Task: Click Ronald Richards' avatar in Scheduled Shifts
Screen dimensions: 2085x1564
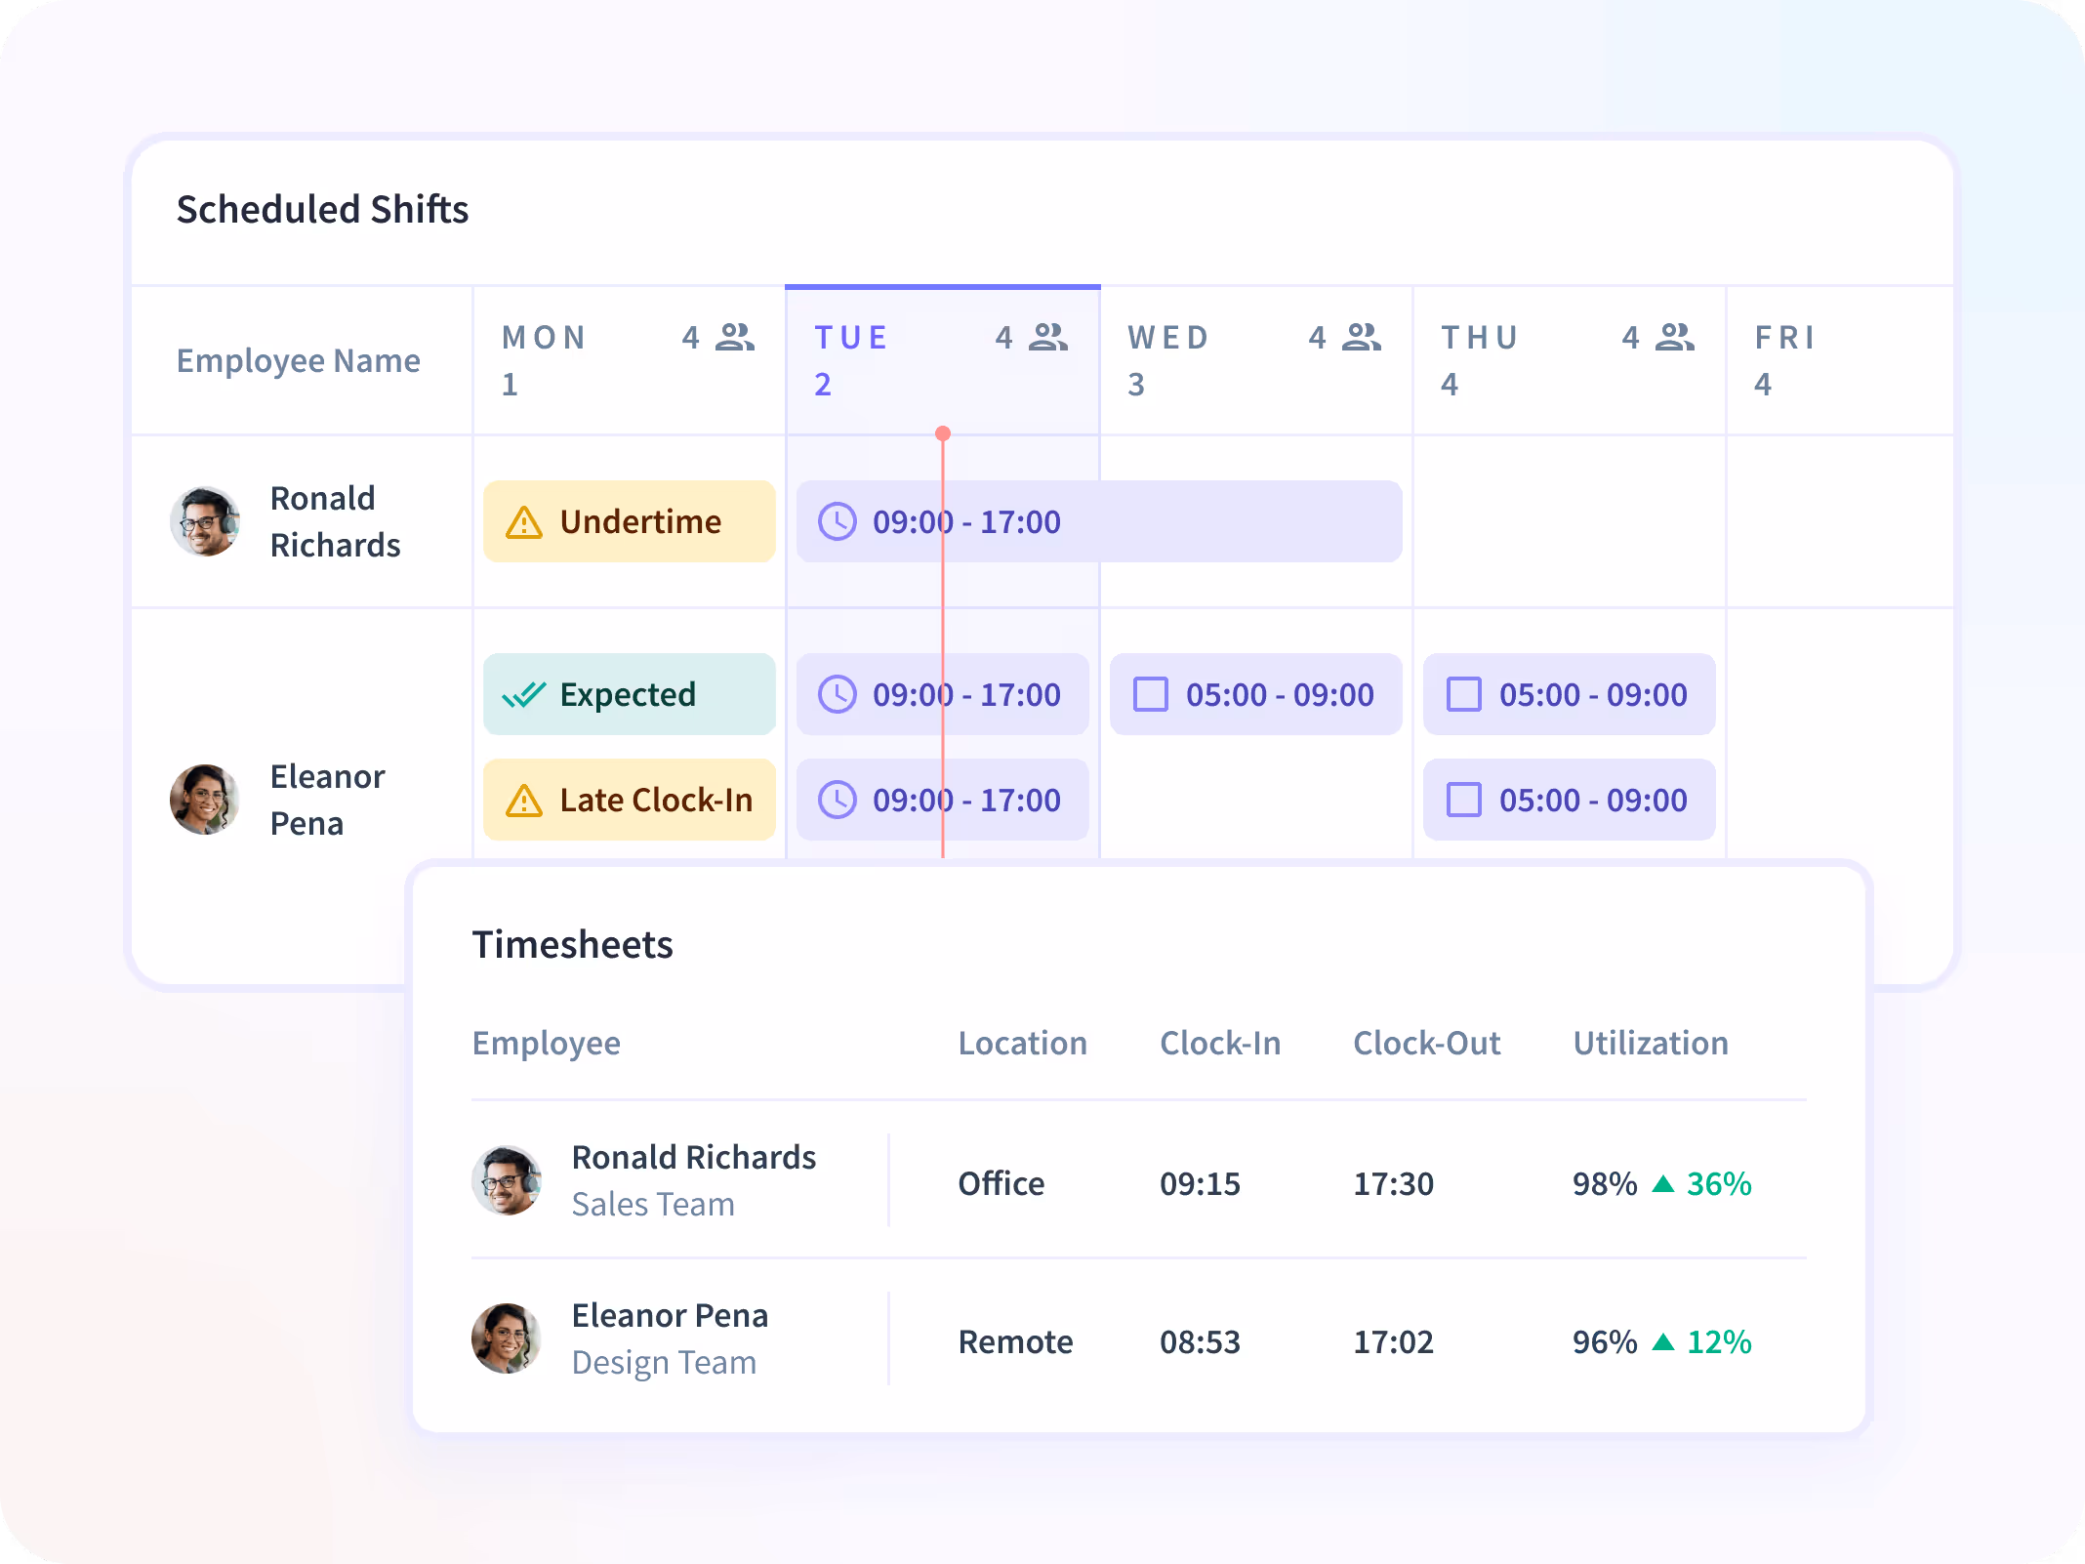Action: (205, 521)
